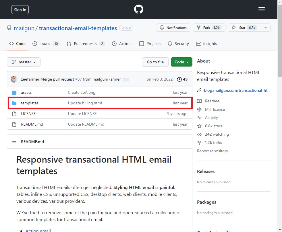
Task: Open pull request #37 link
Action: click(x=78, y=79)
